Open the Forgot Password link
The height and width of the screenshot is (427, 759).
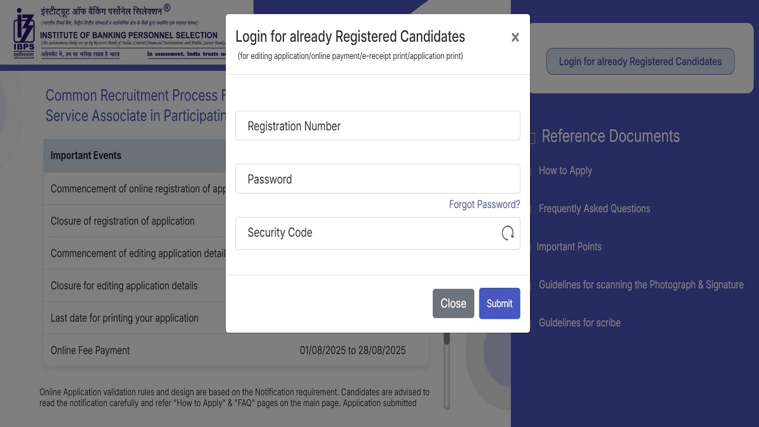[484, 204]
